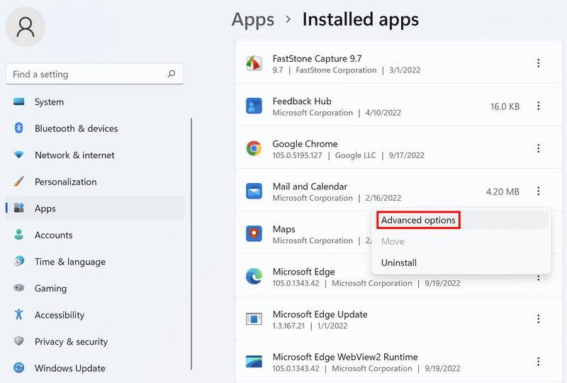Click the Microsoft Edge WebView2 Runtime name

pyautogui.click(x=345, y=357)
